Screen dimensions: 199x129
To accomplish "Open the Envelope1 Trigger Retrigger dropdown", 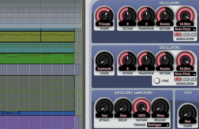I will 158,125.
